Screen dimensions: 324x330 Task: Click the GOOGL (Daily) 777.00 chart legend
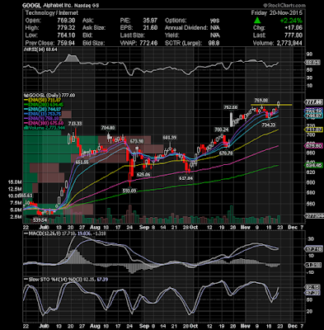click(x=49, y=96)
